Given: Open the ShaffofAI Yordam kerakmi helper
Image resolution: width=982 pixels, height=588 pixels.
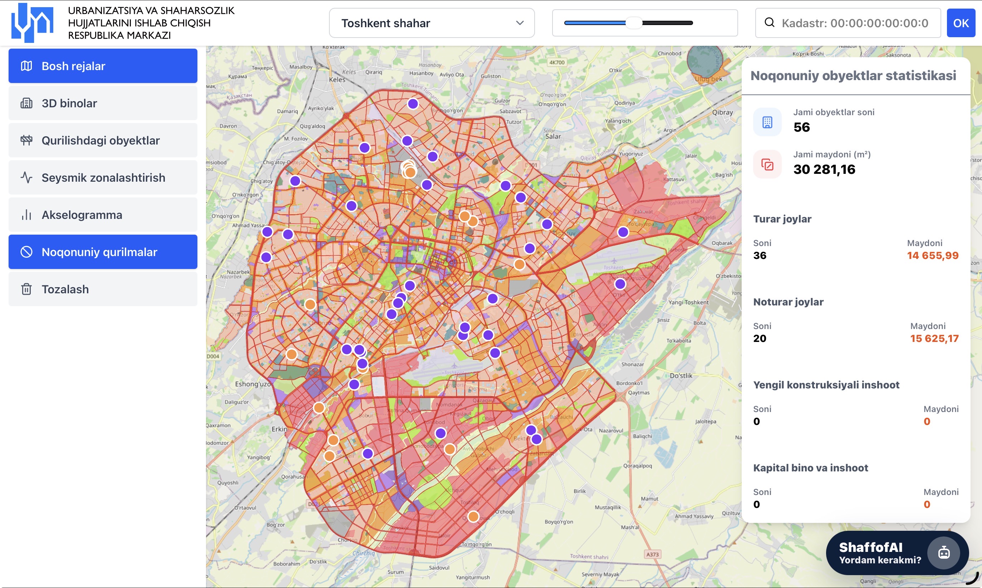Looking at the screenshot, I should tap(879, 553).
